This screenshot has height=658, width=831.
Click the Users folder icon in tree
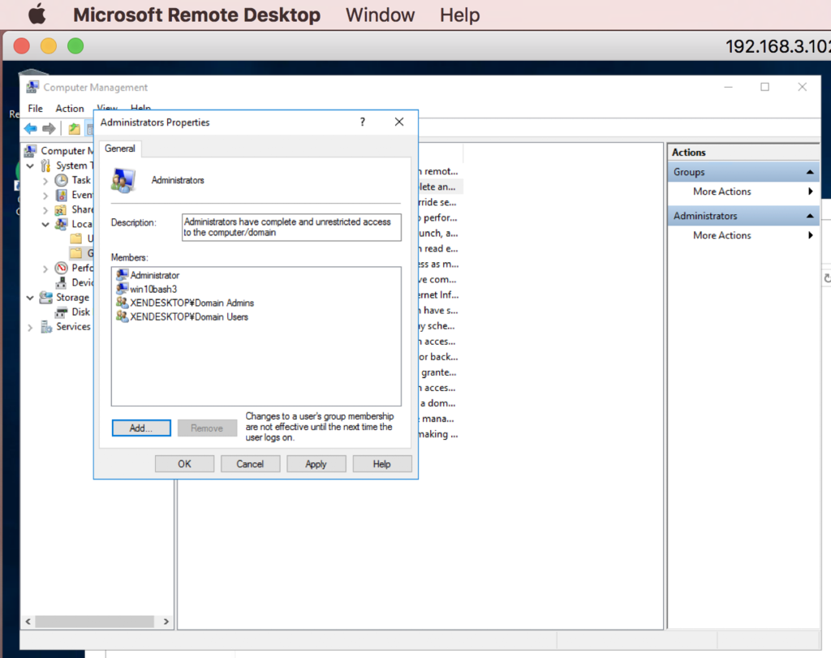76,239
